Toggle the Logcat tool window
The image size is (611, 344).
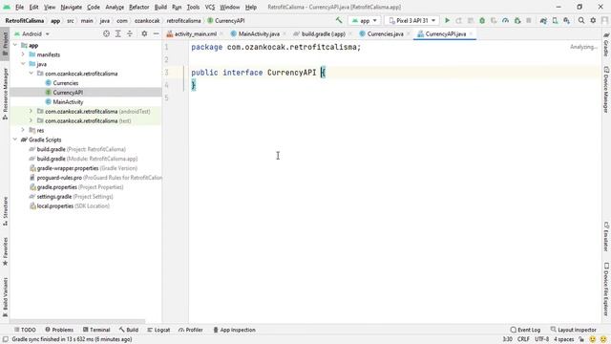158,330
